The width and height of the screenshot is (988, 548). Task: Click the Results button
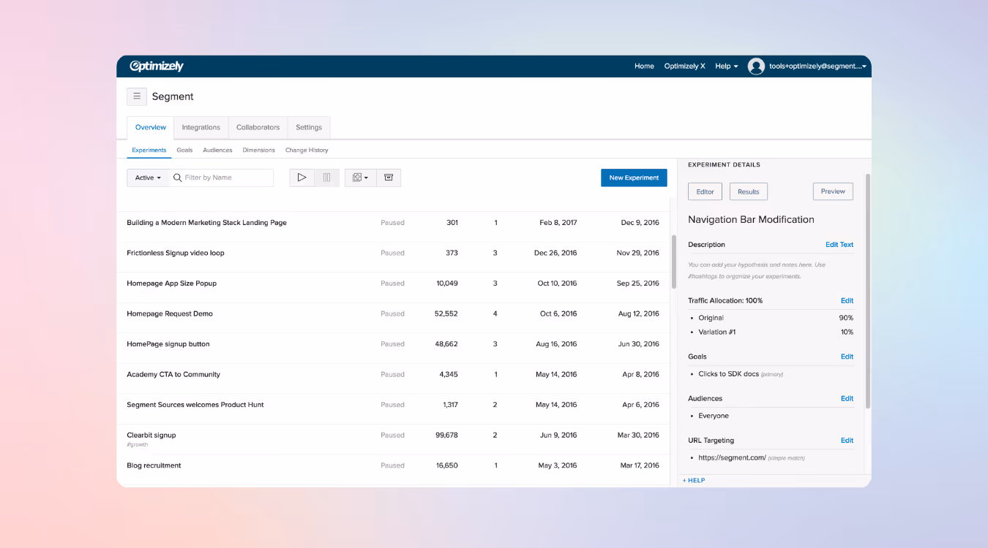pos(748,191)
